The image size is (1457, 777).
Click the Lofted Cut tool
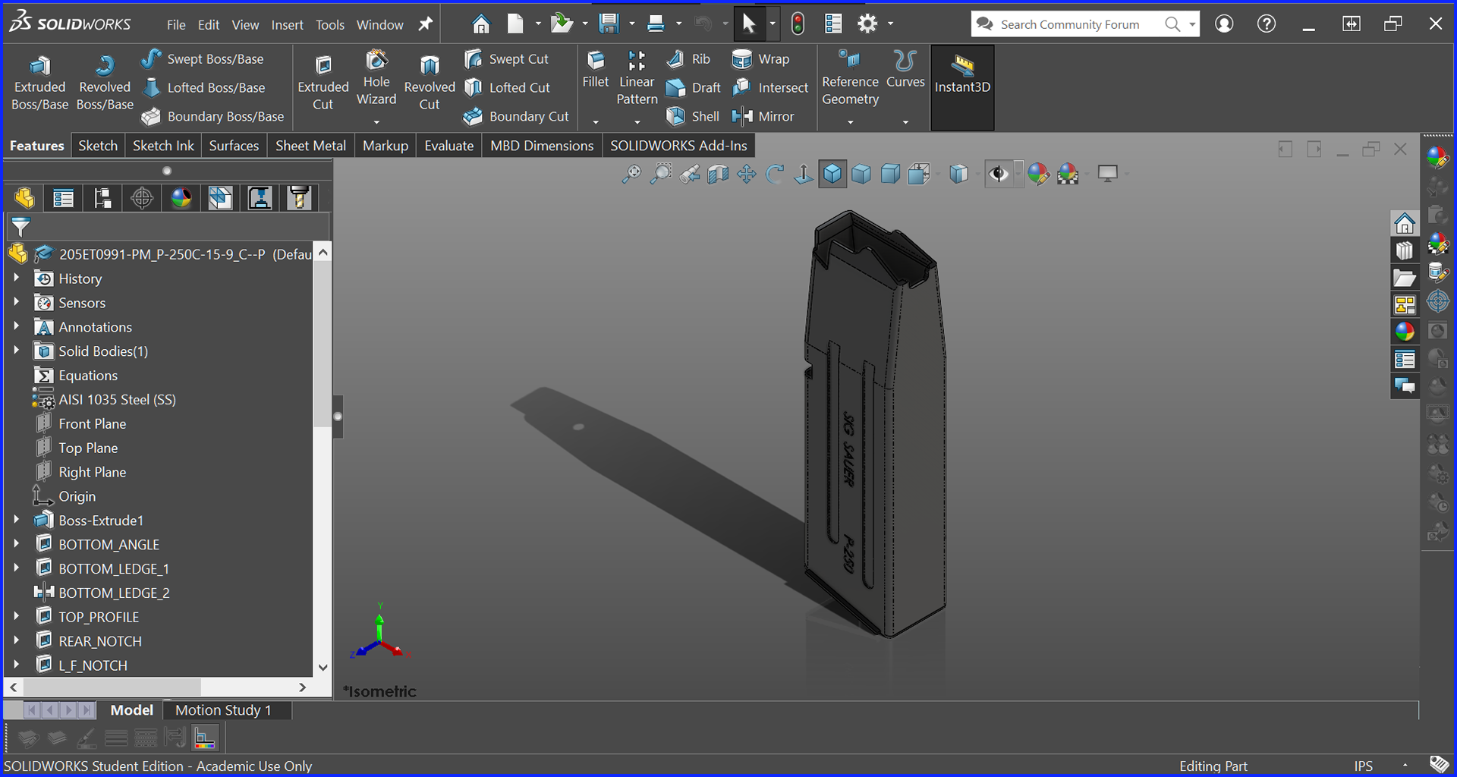pos(507,87)
